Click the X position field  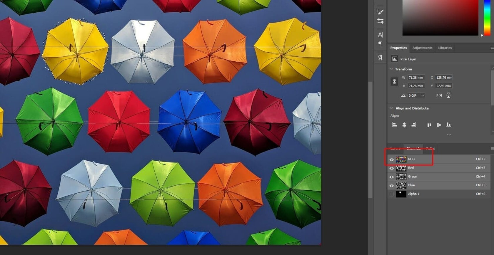pyautogui.click(x=444, y=78)
